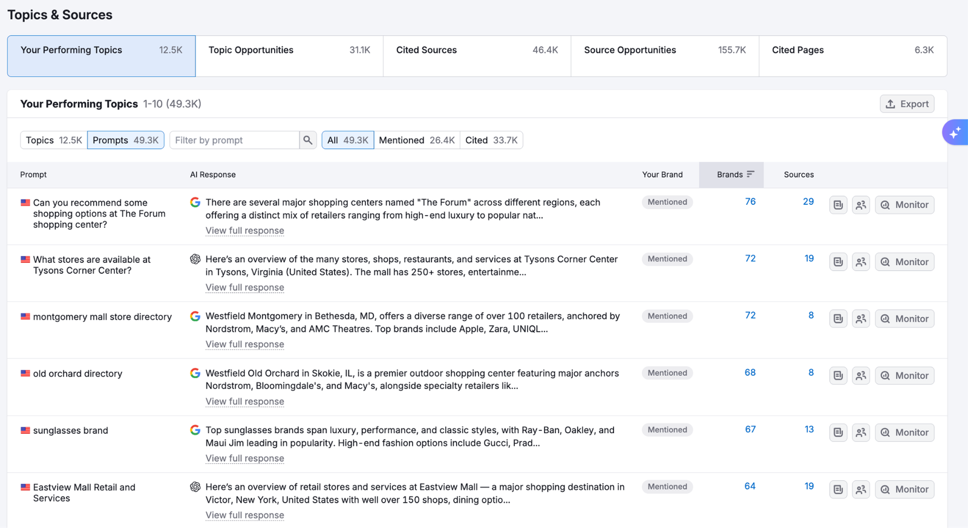Select the Prompts 49.3K toggle

[x=126, y=140]
